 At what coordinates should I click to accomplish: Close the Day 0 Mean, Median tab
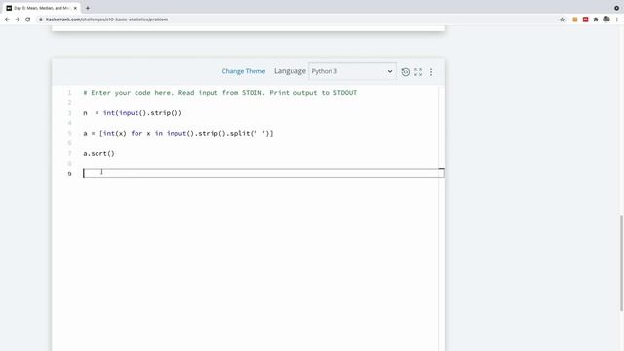(x=75, y=8)
